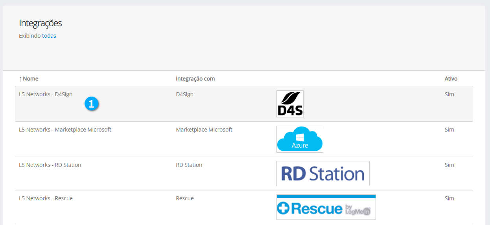The image size is (490, 225).
Task: Click 'Marketplace Microsoft' in Integração com column
Action: [204, 130]
